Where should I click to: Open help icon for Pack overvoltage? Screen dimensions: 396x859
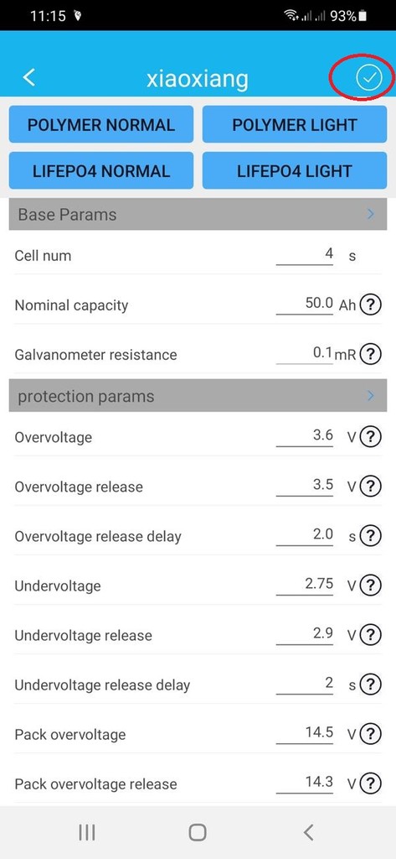pos(372,733)
